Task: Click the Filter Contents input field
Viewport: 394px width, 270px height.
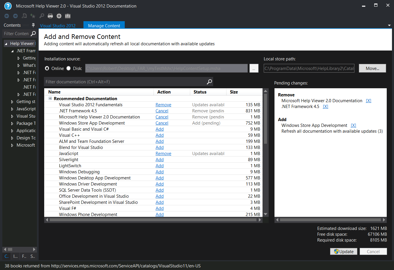Action: pos(17,34)
